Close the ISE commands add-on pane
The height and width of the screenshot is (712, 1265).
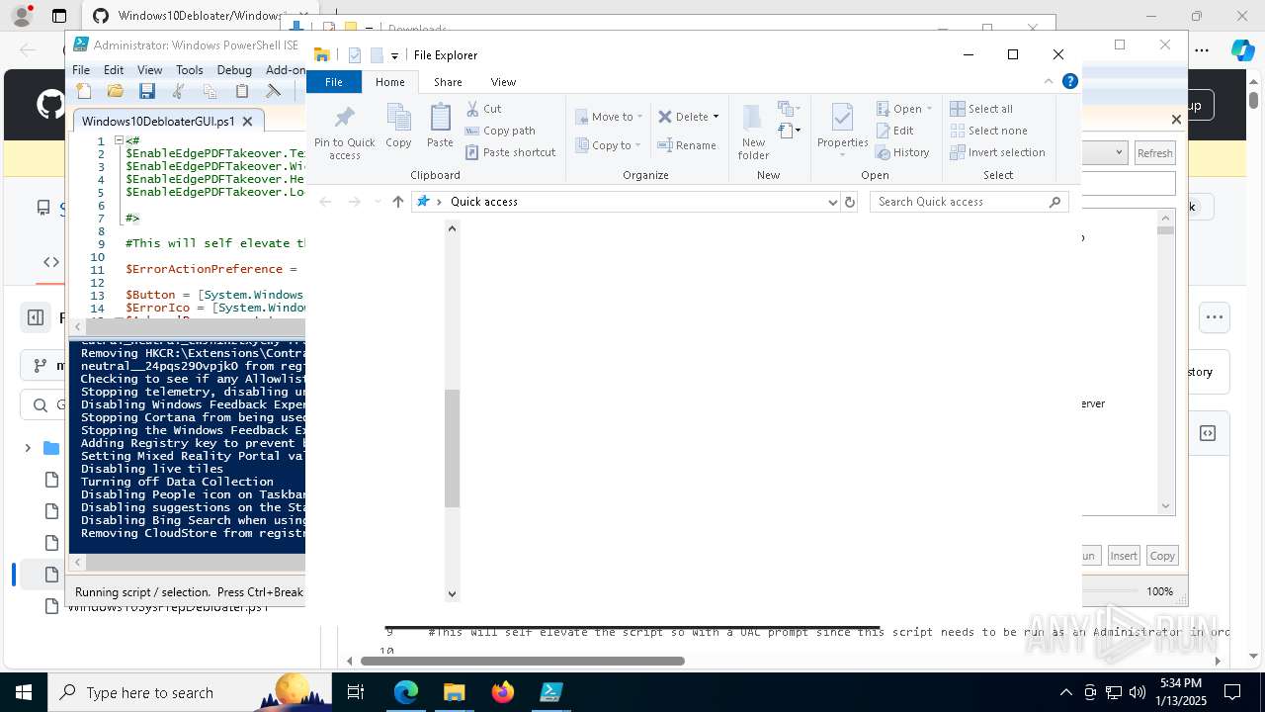1176,119
